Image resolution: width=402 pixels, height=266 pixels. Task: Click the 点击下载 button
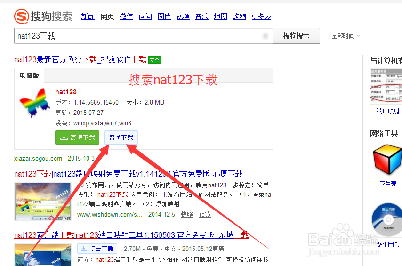point(97,249)
